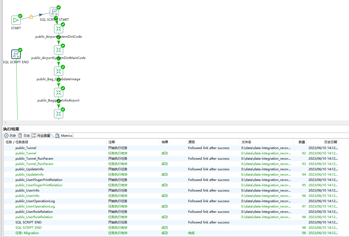The width and height of the screenshot is (349, 237).
Task: Select the green public_UserRoleRelation name cell
Action: [x=34, y=217]
